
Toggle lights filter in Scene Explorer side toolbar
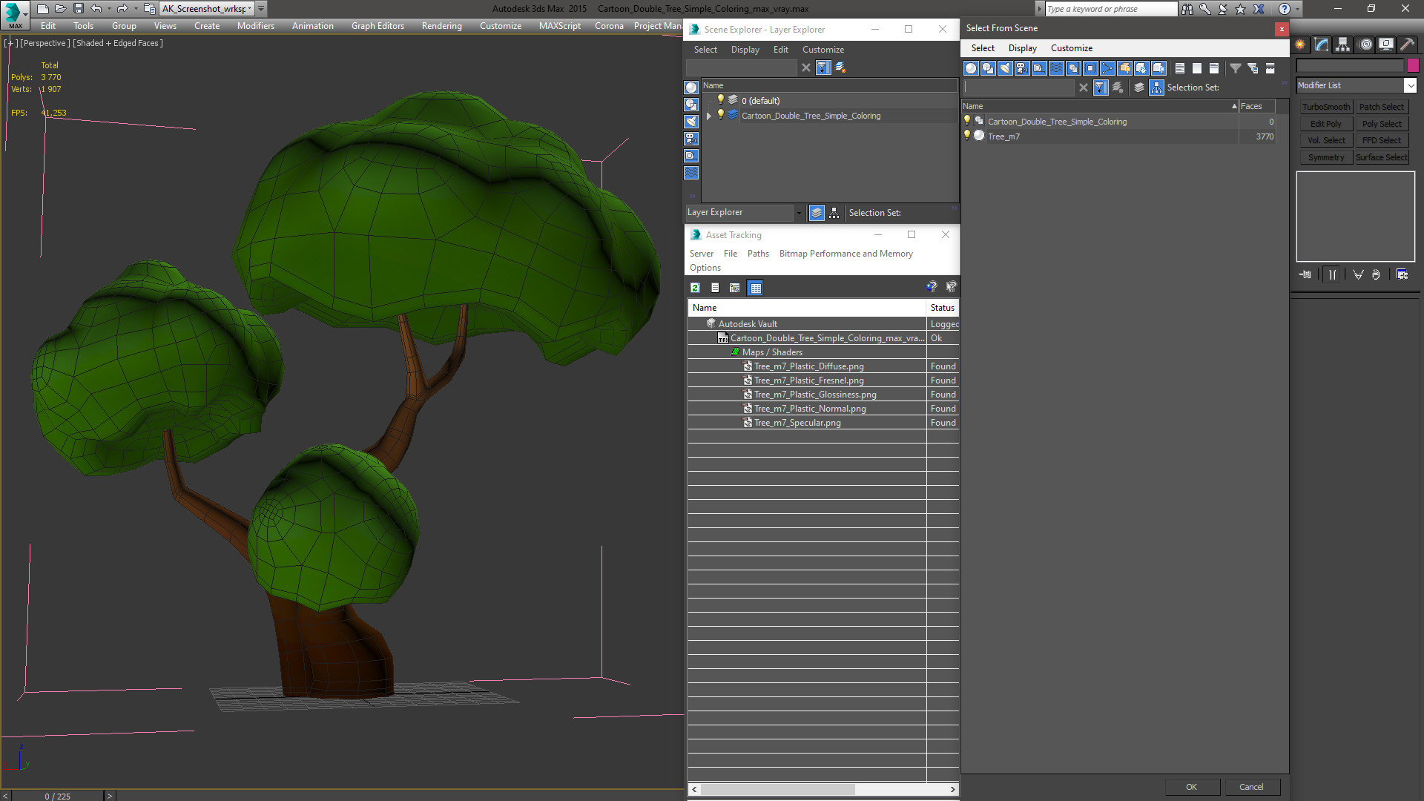691,122
